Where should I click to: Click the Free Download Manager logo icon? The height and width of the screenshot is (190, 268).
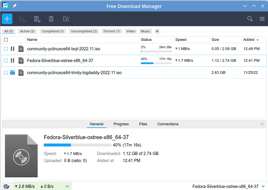pyautogui.click(x=6, y=6)
